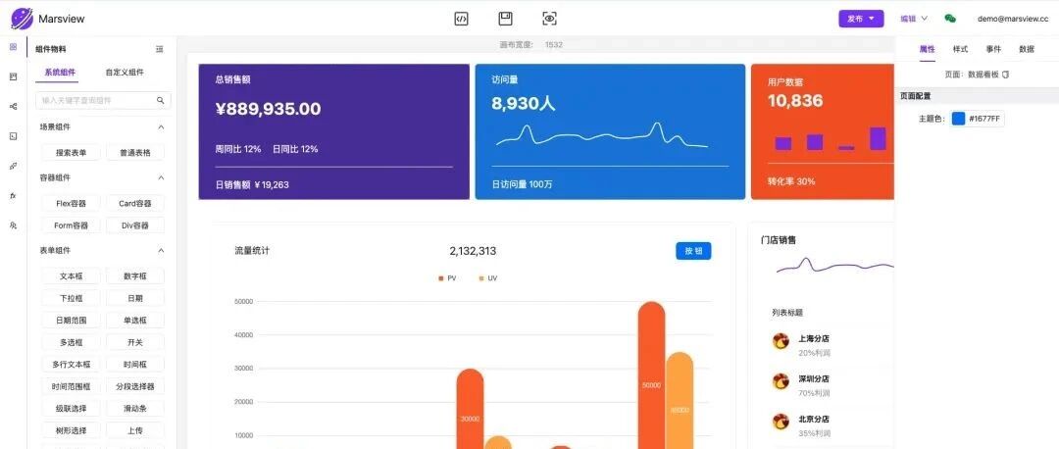Pick the Div容器 component
This screenshot has height=449, width=1059.
coord(135,225)
